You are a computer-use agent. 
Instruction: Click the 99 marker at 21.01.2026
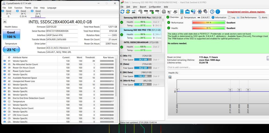tap(231, 90)
